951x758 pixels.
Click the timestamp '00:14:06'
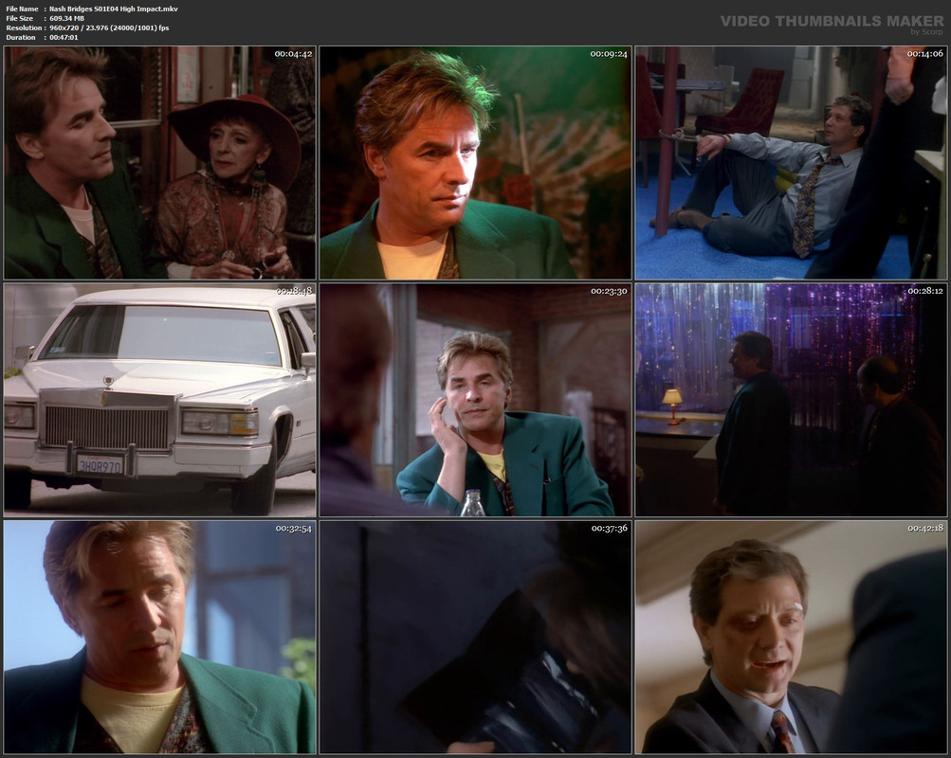924,54
